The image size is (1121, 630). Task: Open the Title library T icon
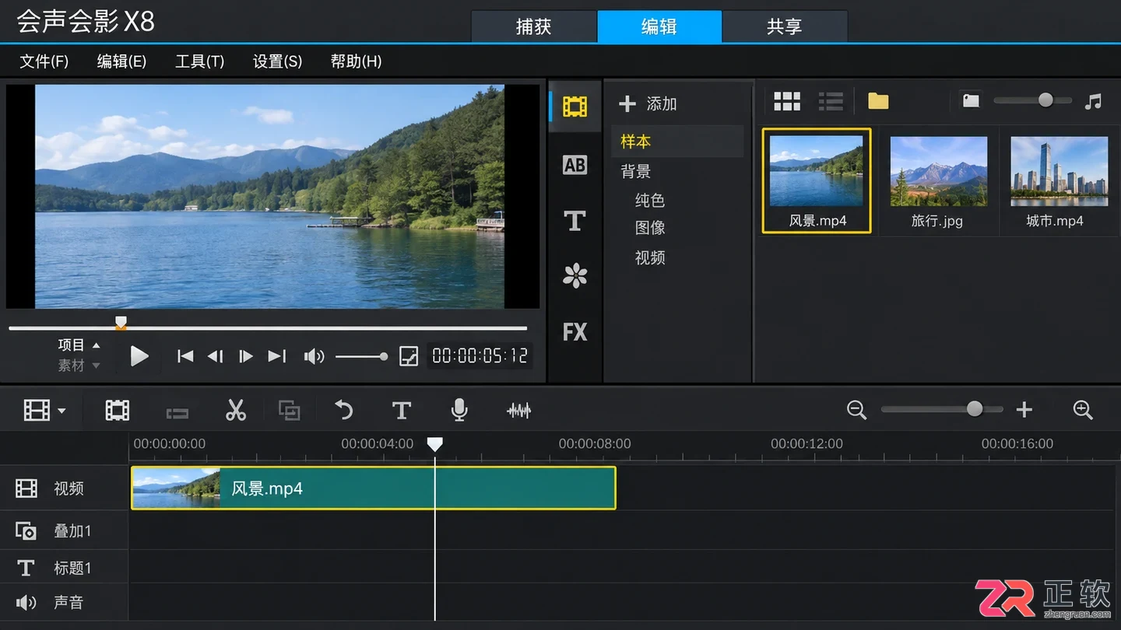pyautogui.click(x=575, y=221)
